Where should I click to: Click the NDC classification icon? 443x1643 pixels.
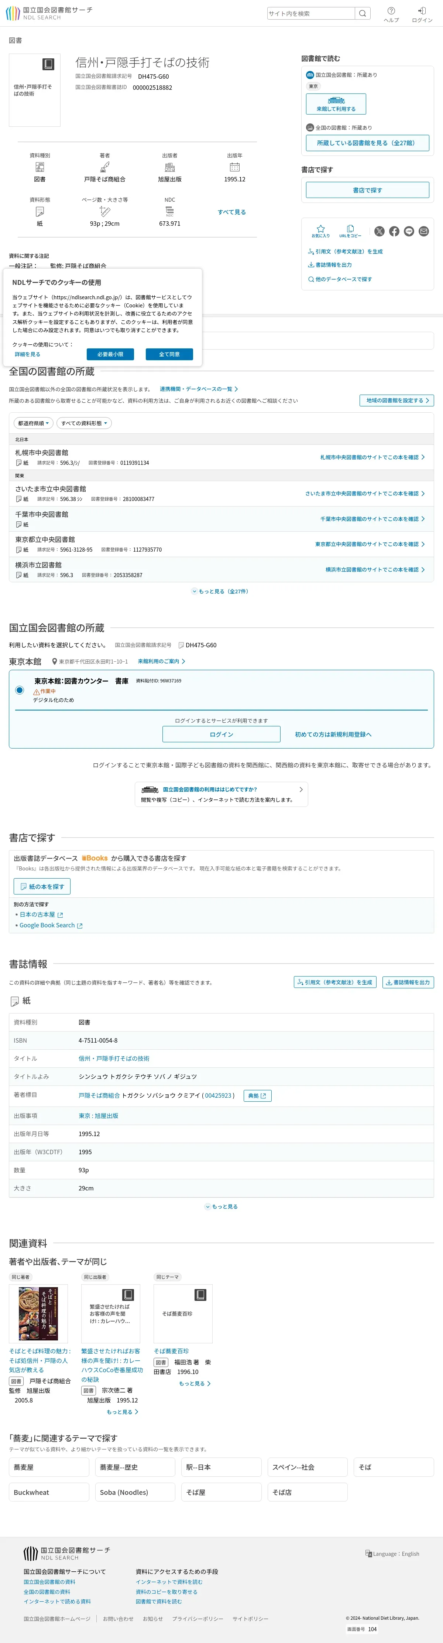pyautogui.click(x=169, y=212)
